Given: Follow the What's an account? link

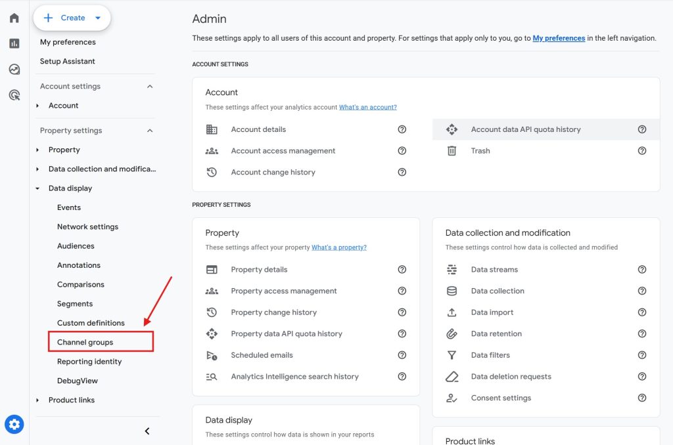Looking at the screenshot, I should (368, 107).
